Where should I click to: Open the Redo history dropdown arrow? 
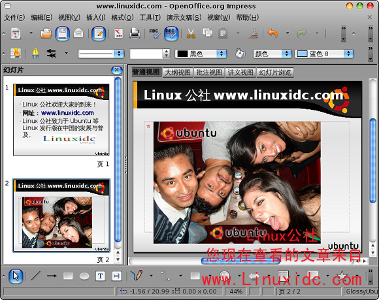pos(317,33)
